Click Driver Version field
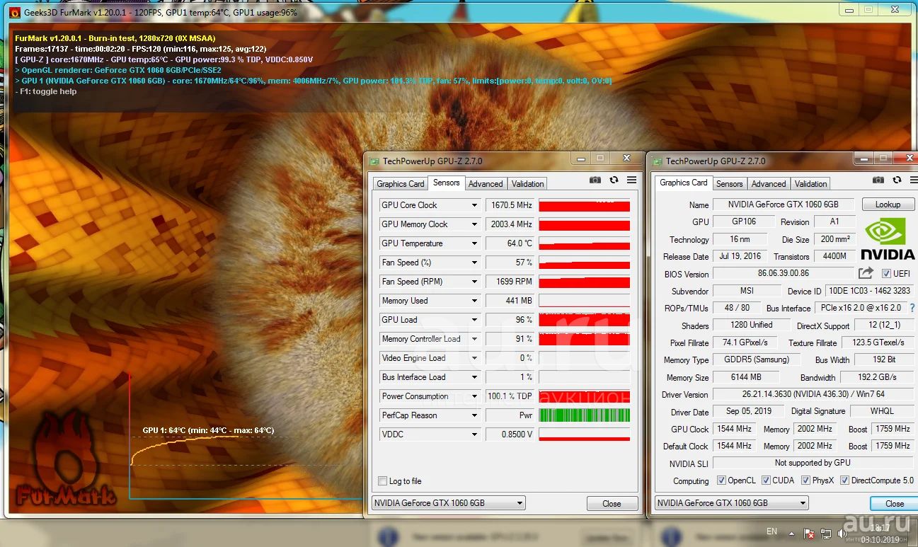 click(x=813, y=394)
